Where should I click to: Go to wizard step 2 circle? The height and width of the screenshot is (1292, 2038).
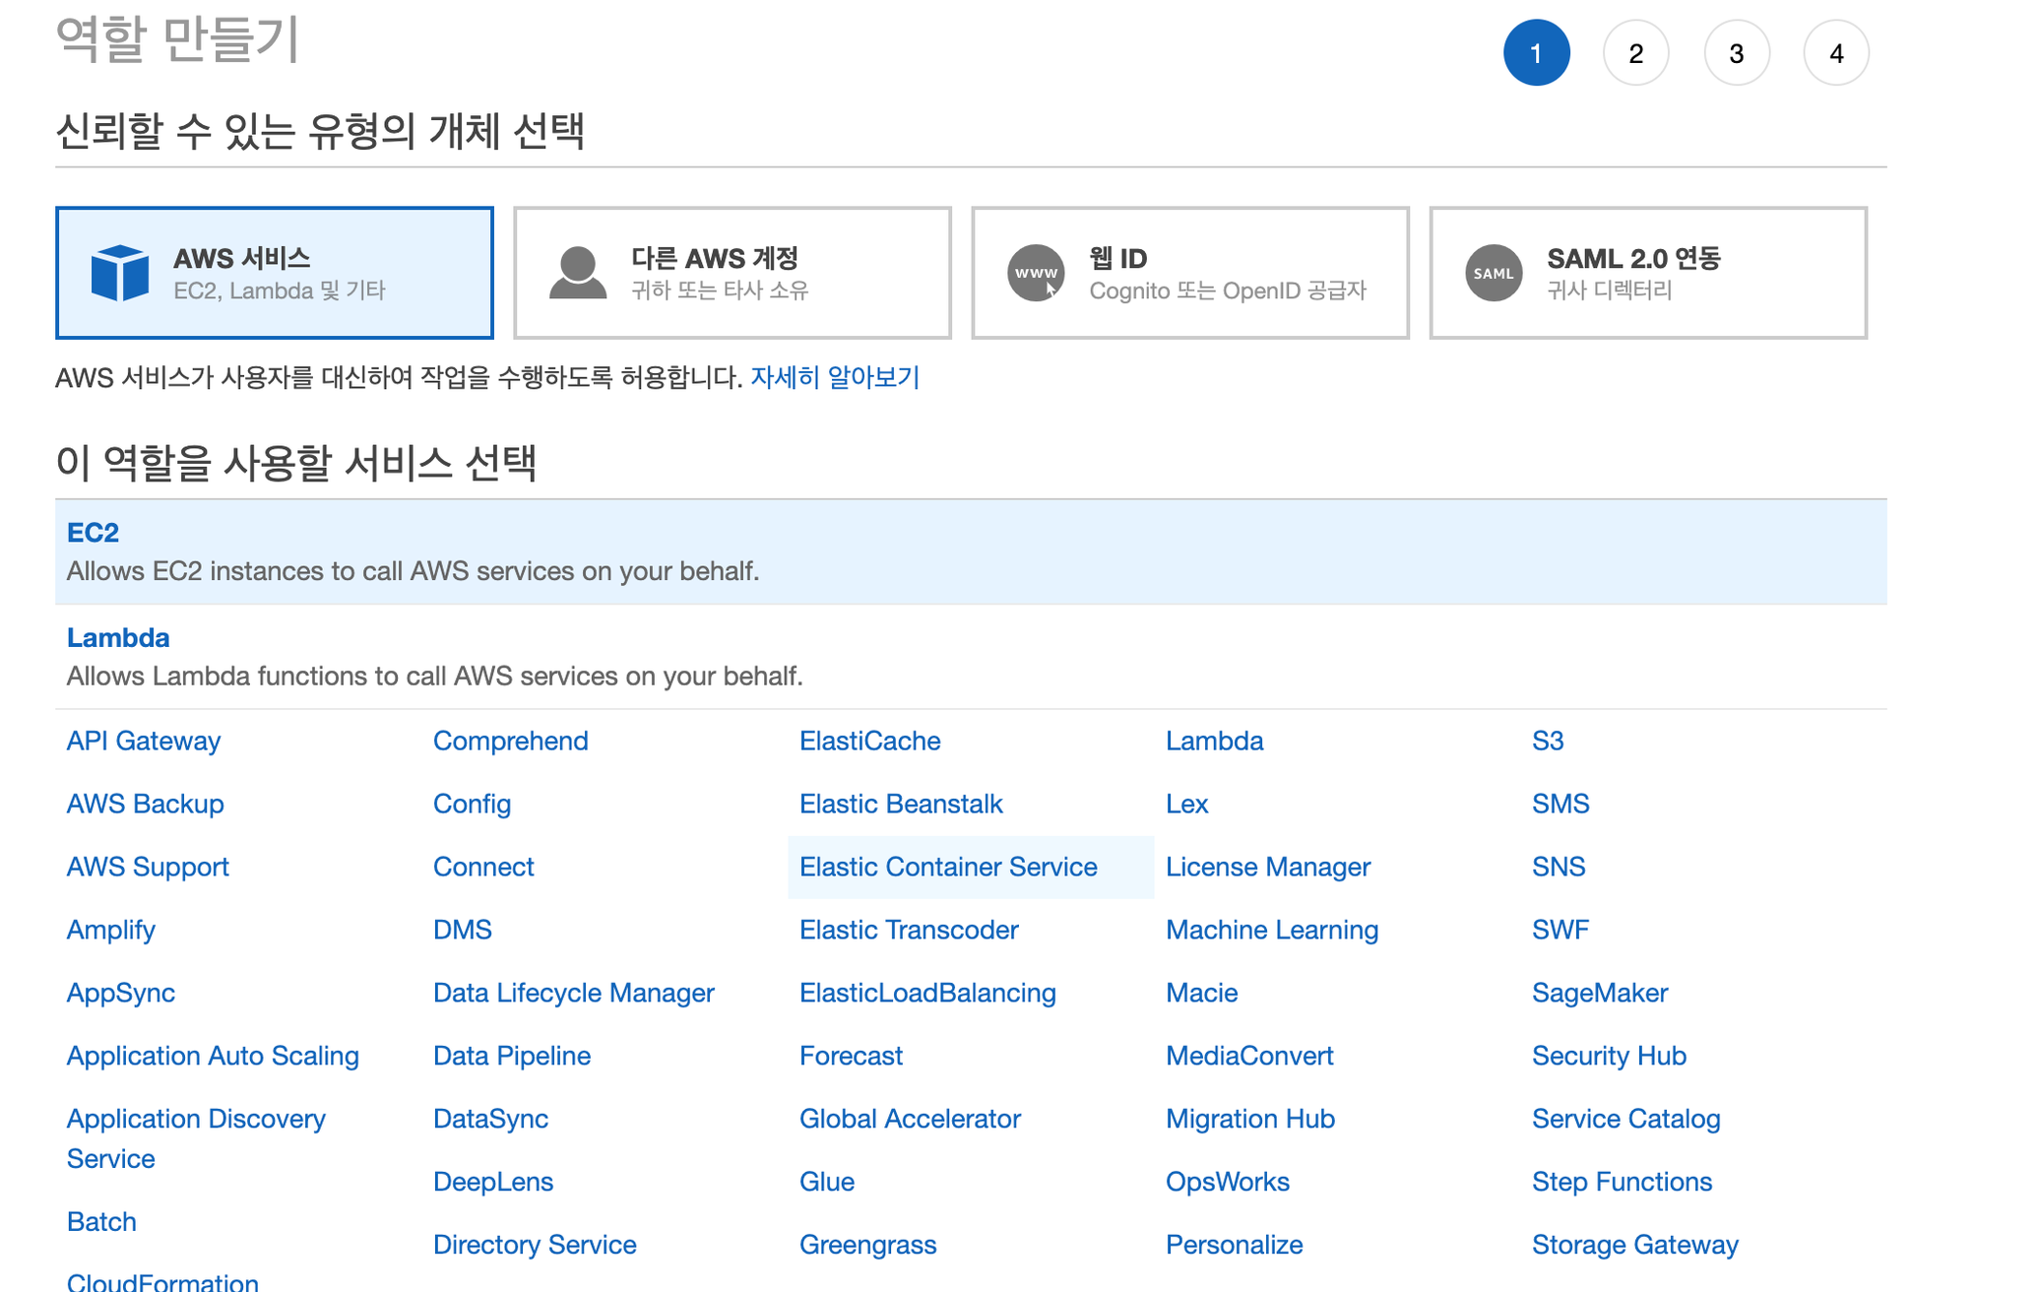(1635, 53)
